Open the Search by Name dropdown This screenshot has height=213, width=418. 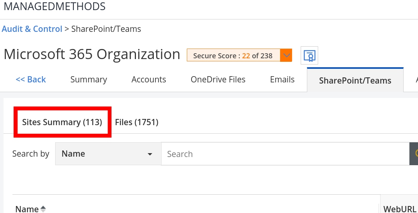click(x=108, y=154)
